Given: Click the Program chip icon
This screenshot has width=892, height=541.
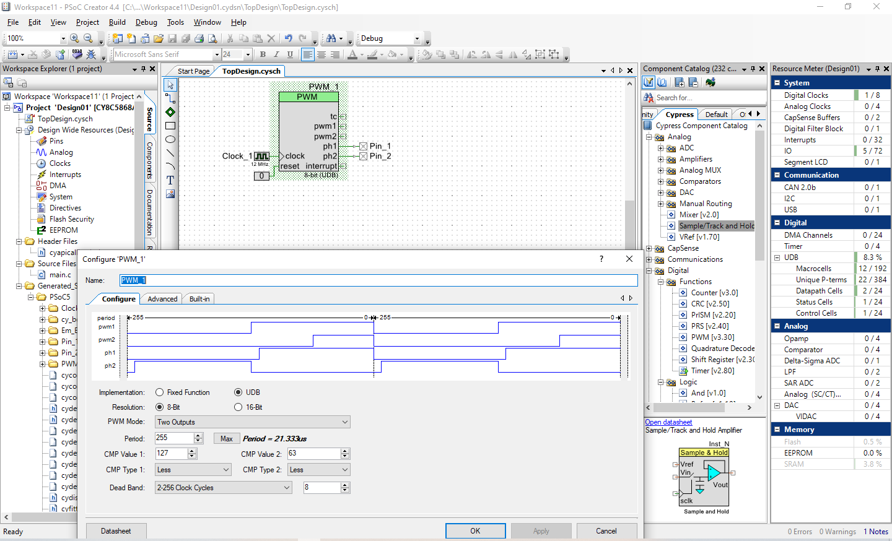Looking at the screenshot, I should (77, 54).
